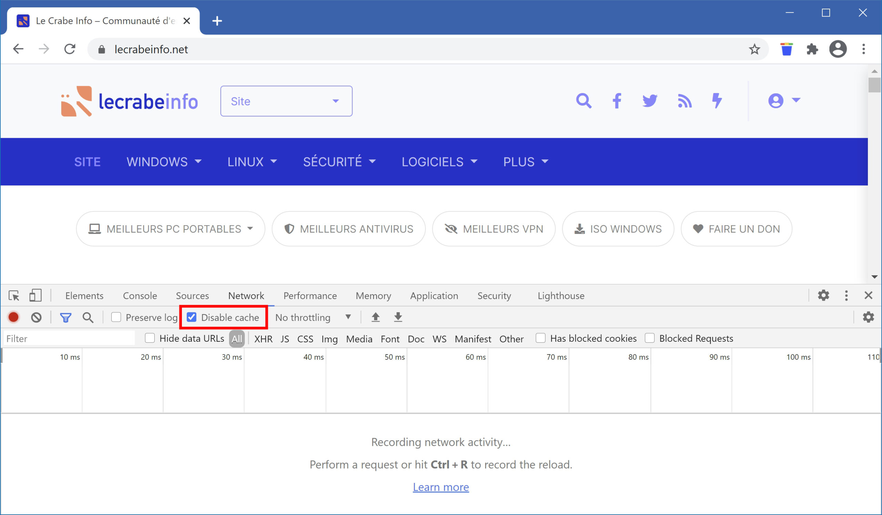Toggle the device toolbar icon
Viewport: 882px width, 515px height.
(35, 296)
